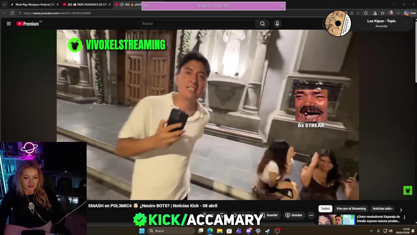417x235 pixels.
Task: Click the Los Kipus album art thumbnail
Action: (338, 23)
